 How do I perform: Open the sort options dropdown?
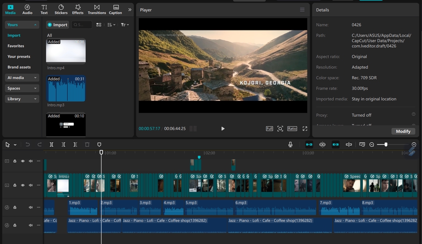tap(111, 25)
